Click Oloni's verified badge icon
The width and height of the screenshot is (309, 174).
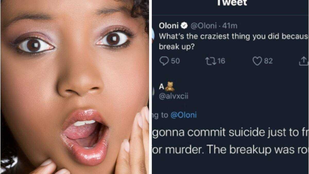coord(184,26)
